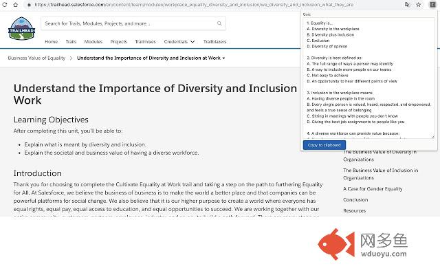Click 'C. Not easy to achieve' text

point(327,75)
